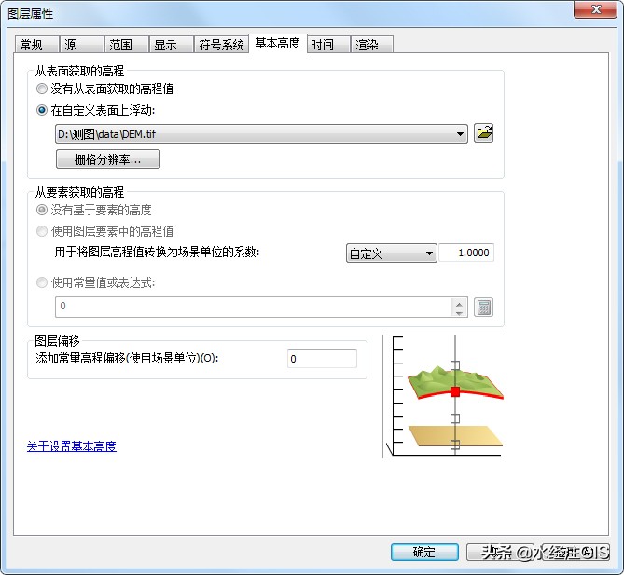Viewport: 624px width, 575px height.
Task: Click the terrain elevation preview illustration
Action: tap(443, 396)
